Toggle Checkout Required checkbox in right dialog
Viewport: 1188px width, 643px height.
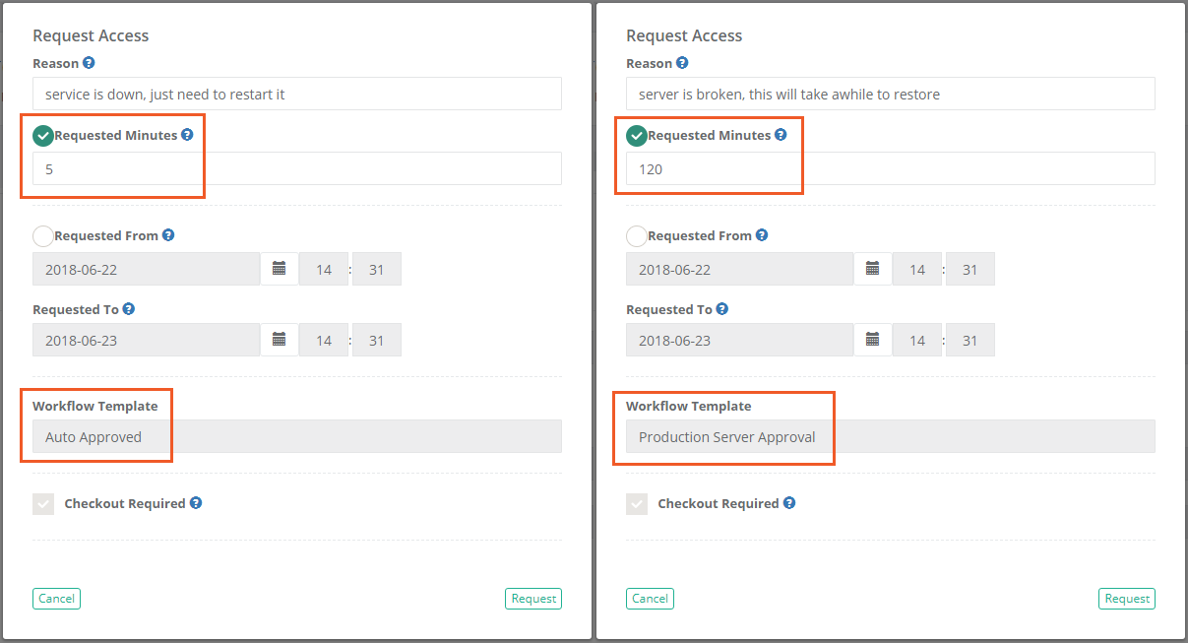tap(636, 503)
